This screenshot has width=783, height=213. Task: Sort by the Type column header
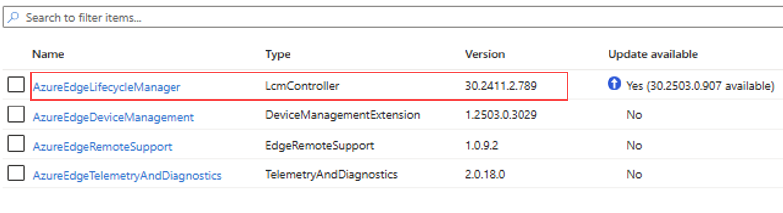coord(278,54)
